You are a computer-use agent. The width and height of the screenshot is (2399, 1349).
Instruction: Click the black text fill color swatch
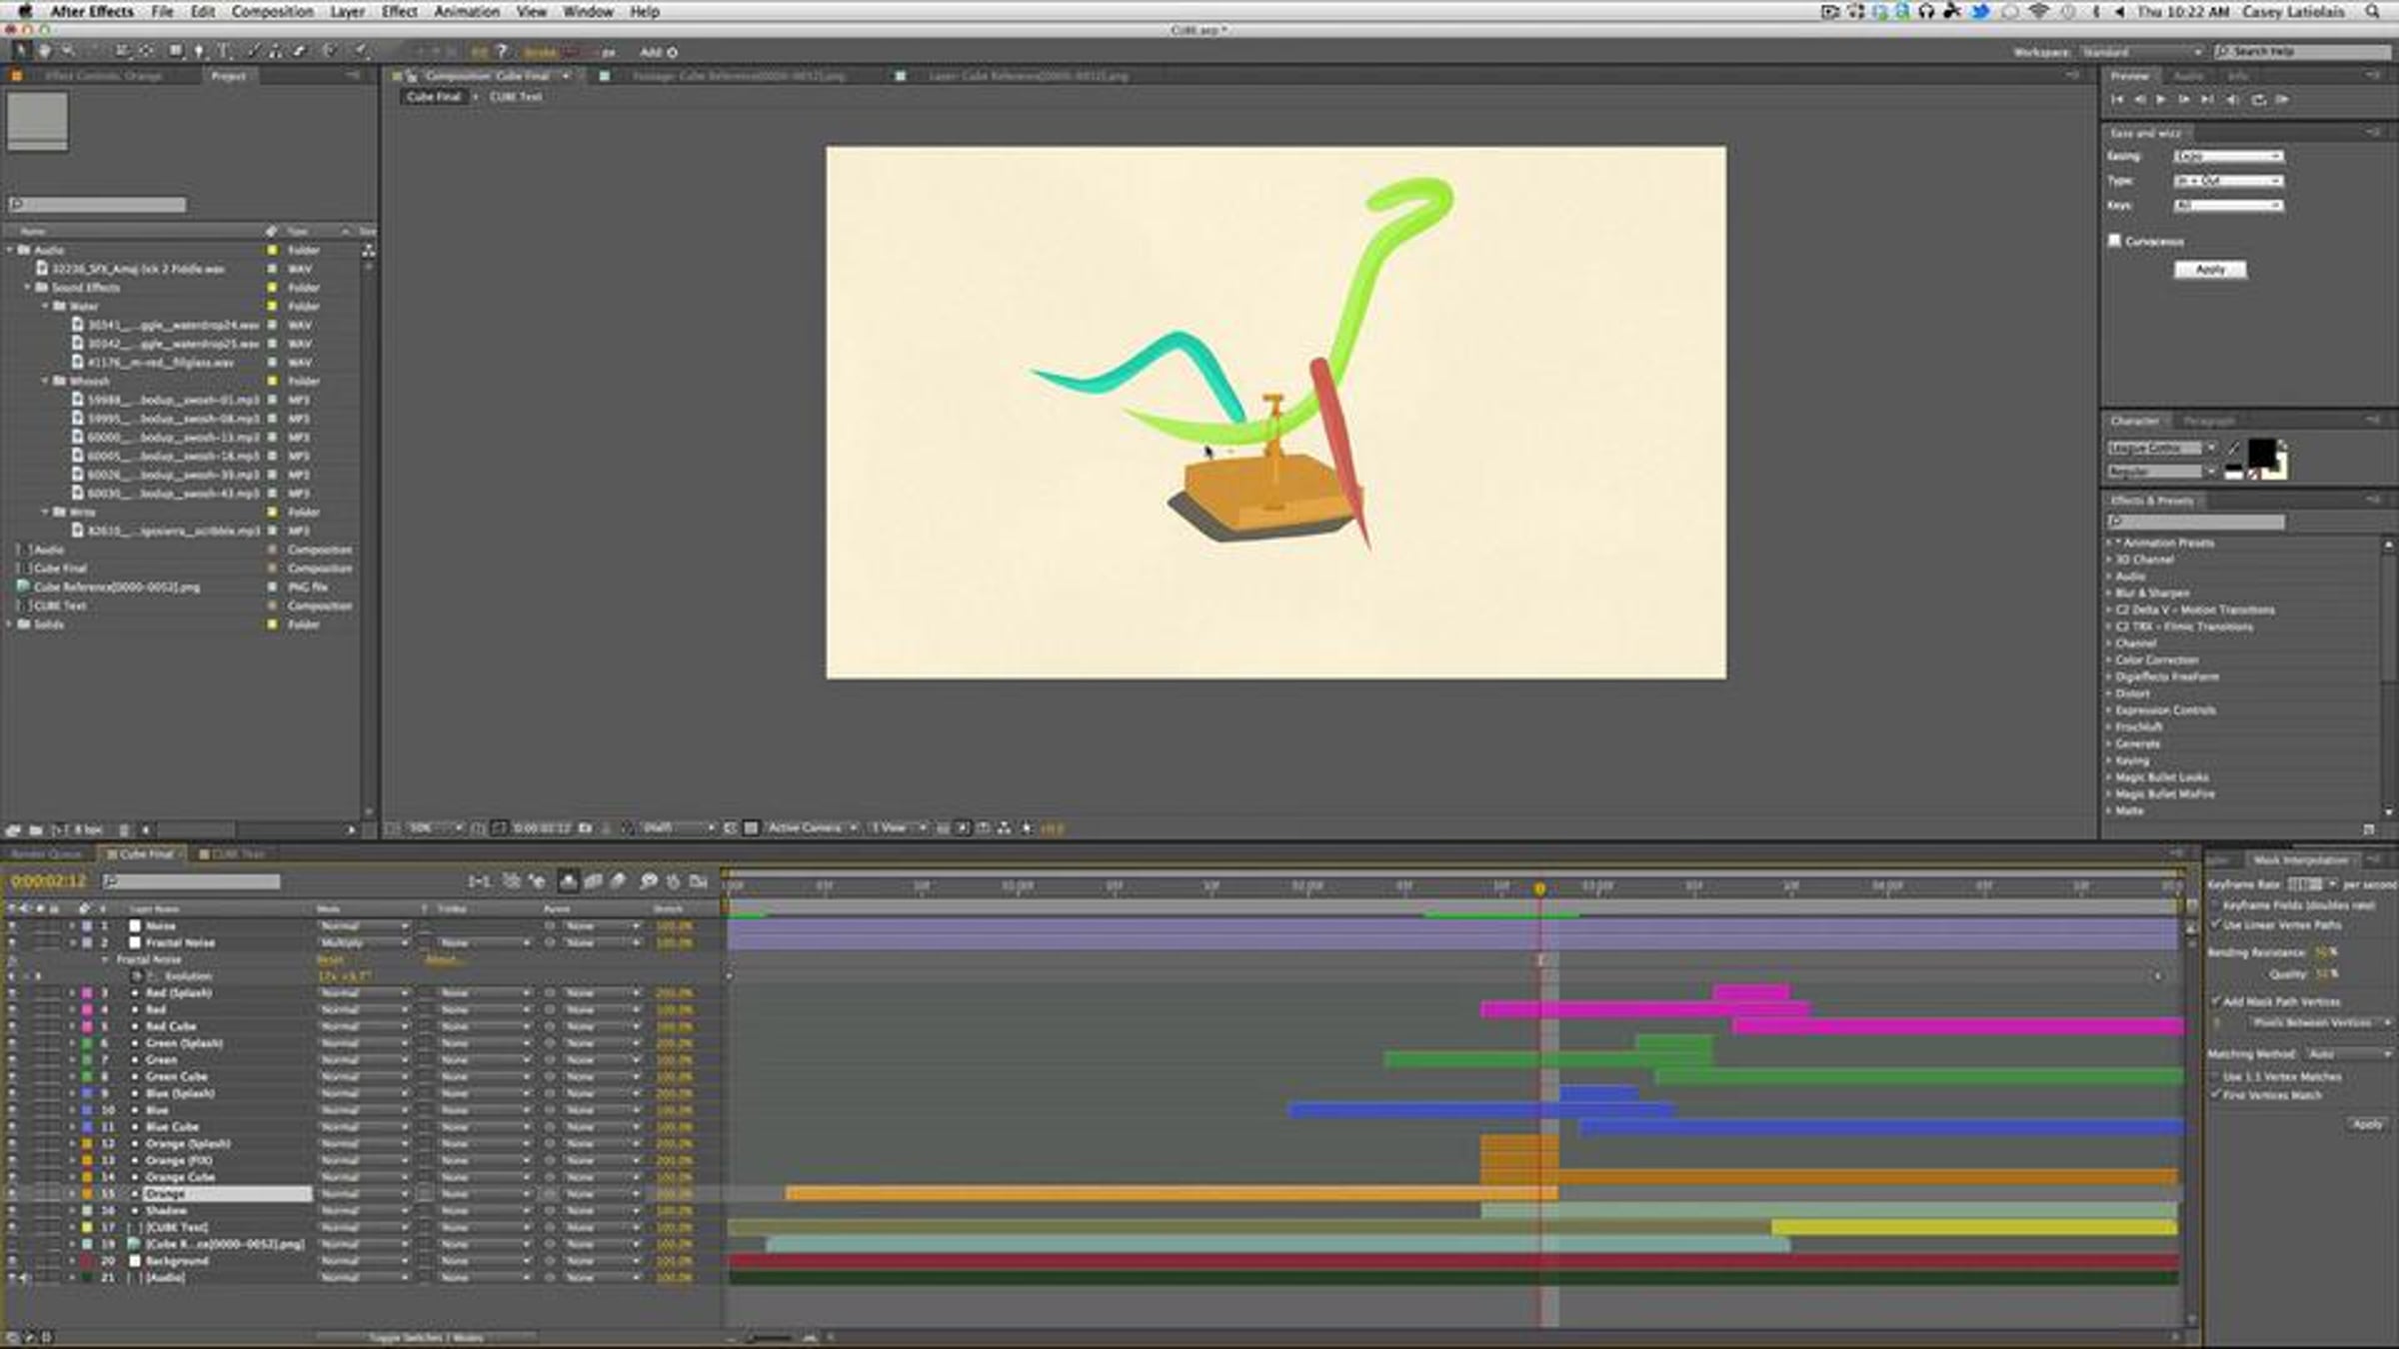coord(2260,452)
